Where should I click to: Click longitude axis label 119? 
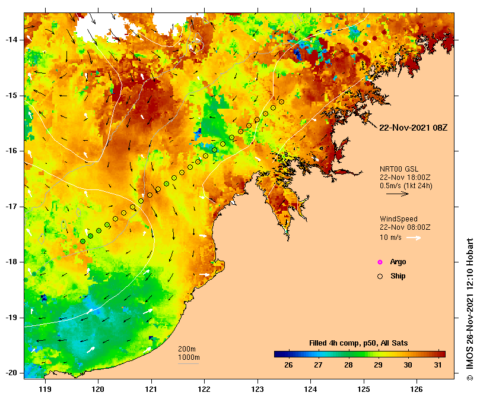45,389
